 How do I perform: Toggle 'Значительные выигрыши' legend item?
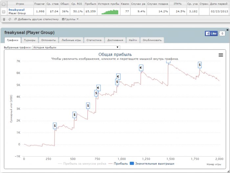pyautogui.click(x=151, y=163)
